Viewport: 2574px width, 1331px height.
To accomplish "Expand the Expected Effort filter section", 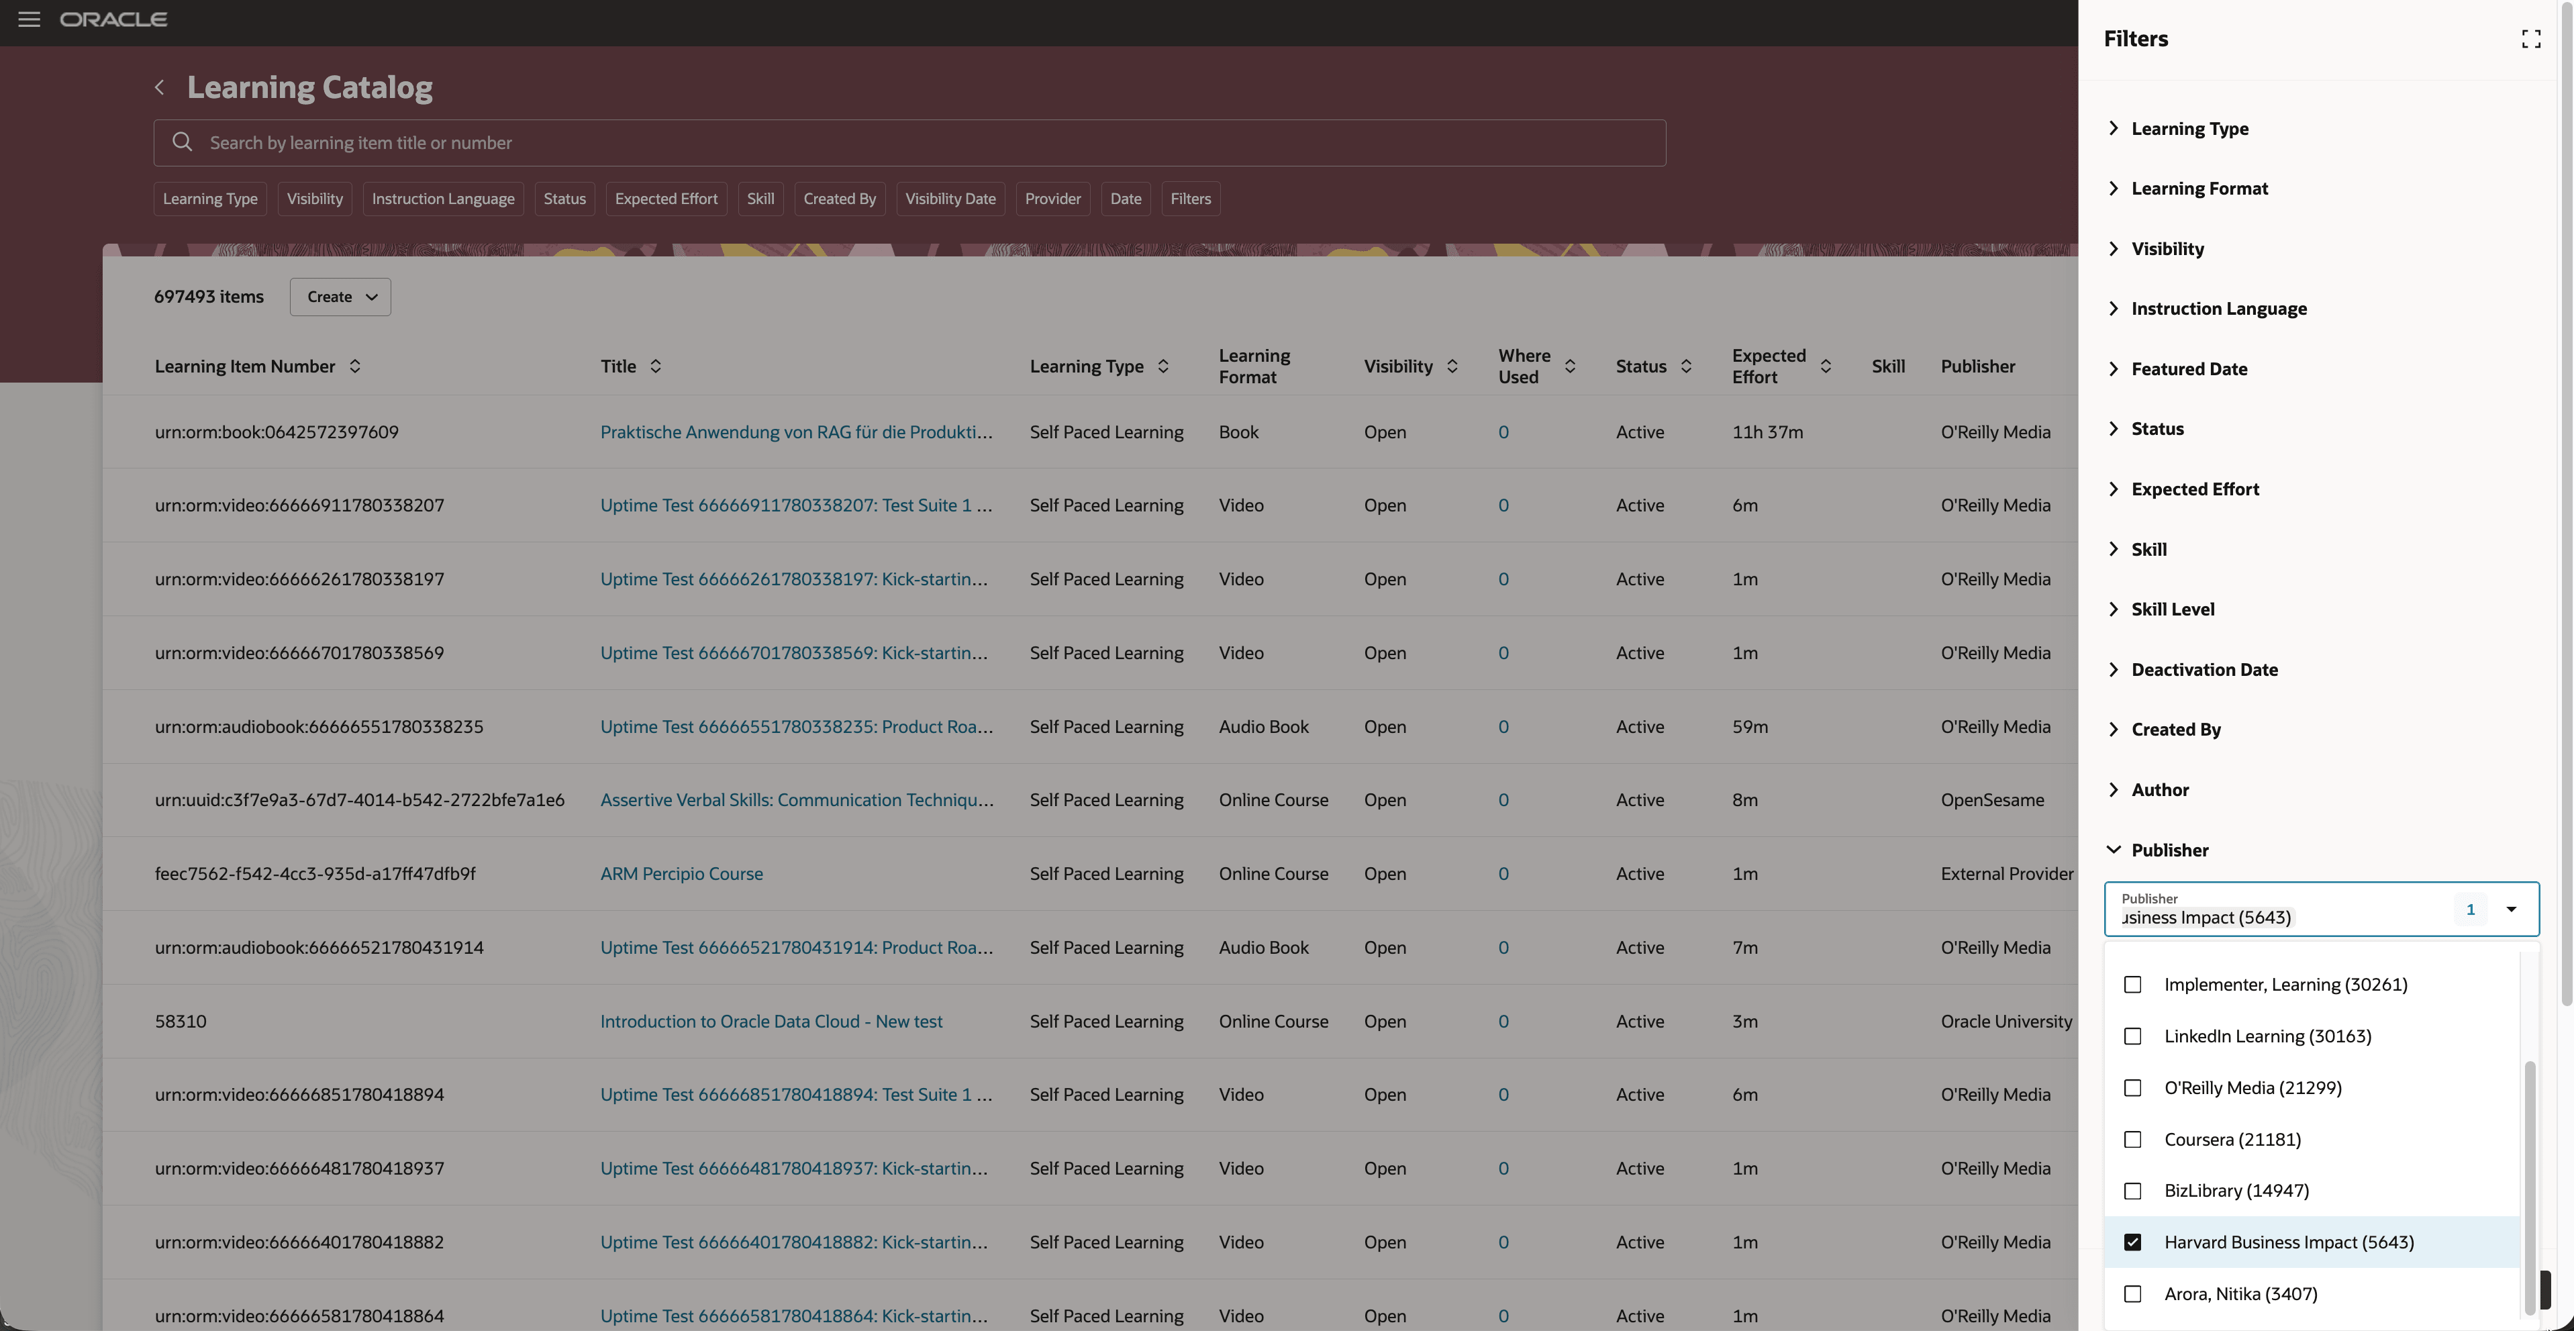I will pyautogui.click(x=2114, y=489).
